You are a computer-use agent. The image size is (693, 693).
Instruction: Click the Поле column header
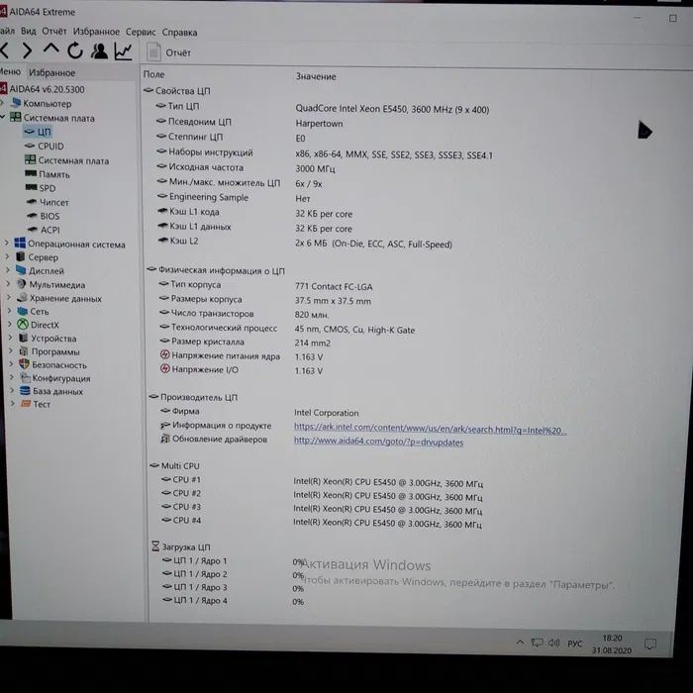[x=153, y=74]
